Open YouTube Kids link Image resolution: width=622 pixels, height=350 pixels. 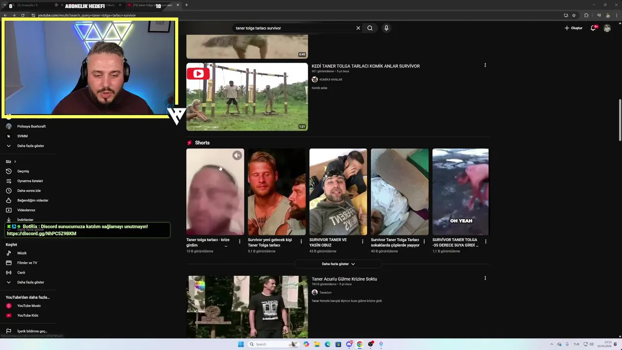tap(28, 315)
